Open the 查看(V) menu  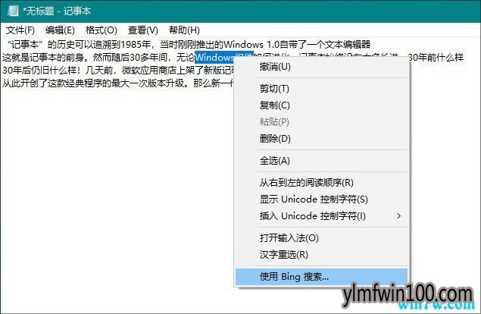click(143, 30)
